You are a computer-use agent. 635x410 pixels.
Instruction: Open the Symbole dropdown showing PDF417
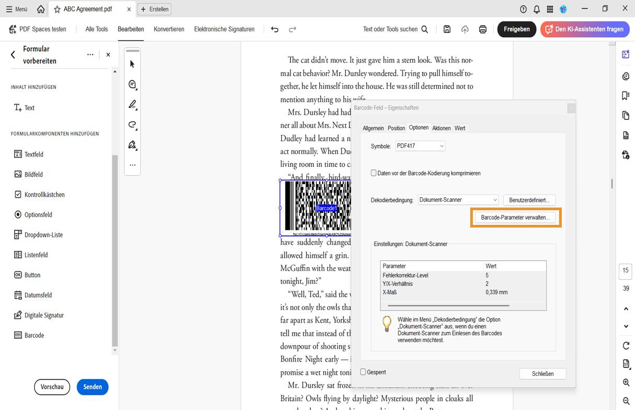coord(420,146)
